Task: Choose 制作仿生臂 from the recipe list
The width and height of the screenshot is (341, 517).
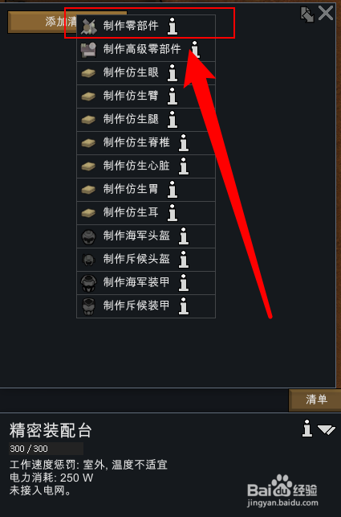Action: click(146, 96)
